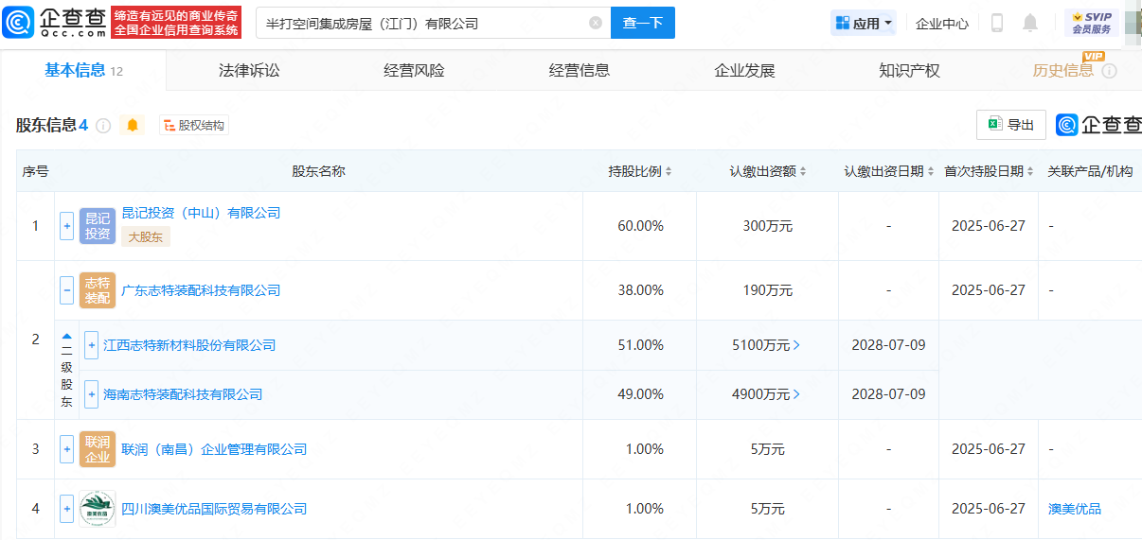
Task: Collapse row for 广东志特装配科技有限公司
Action: click(x=66, y=290)
